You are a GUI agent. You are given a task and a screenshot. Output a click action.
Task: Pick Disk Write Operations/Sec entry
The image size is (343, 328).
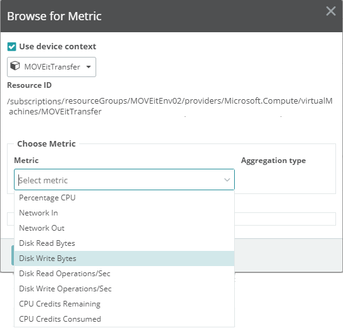124,289
